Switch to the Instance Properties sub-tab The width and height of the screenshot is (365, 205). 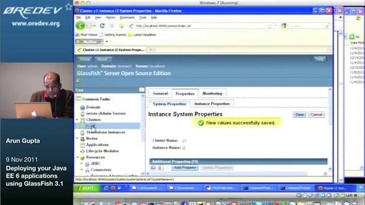coord(212,104)
